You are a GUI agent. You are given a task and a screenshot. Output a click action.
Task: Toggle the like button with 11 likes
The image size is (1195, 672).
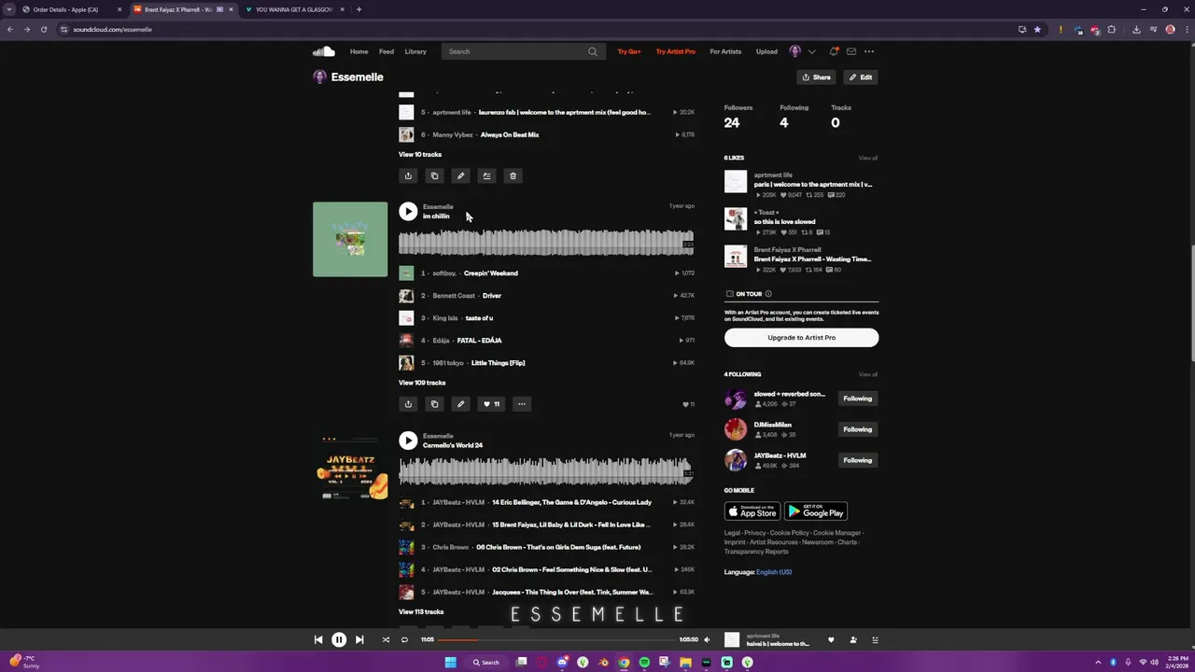click(490, 404)
